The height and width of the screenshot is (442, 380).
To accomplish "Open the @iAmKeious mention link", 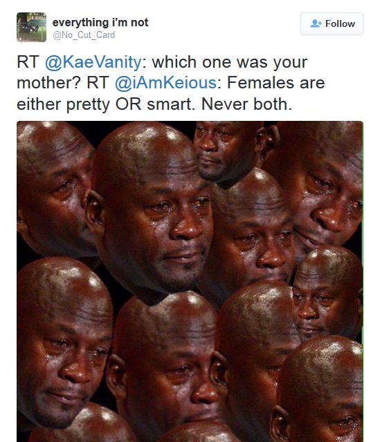I will click(166, 83).
